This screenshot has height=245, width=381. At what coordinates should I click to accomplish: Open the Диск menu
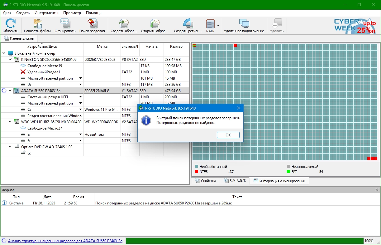[7, 13]
